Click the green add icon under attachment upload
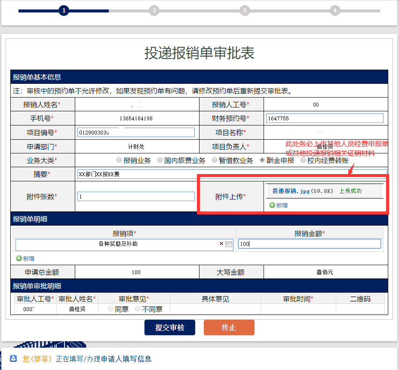399x370 pixels. pos(272,205)
